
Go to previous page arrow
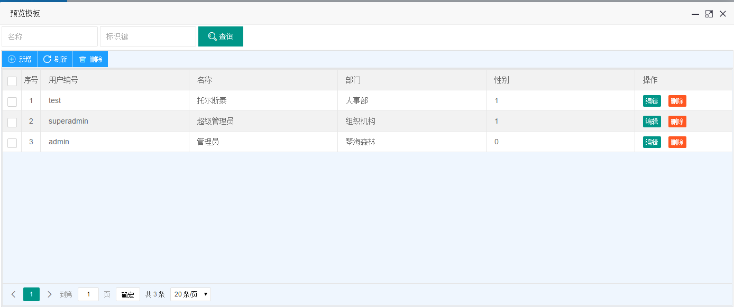coord(14,294)
